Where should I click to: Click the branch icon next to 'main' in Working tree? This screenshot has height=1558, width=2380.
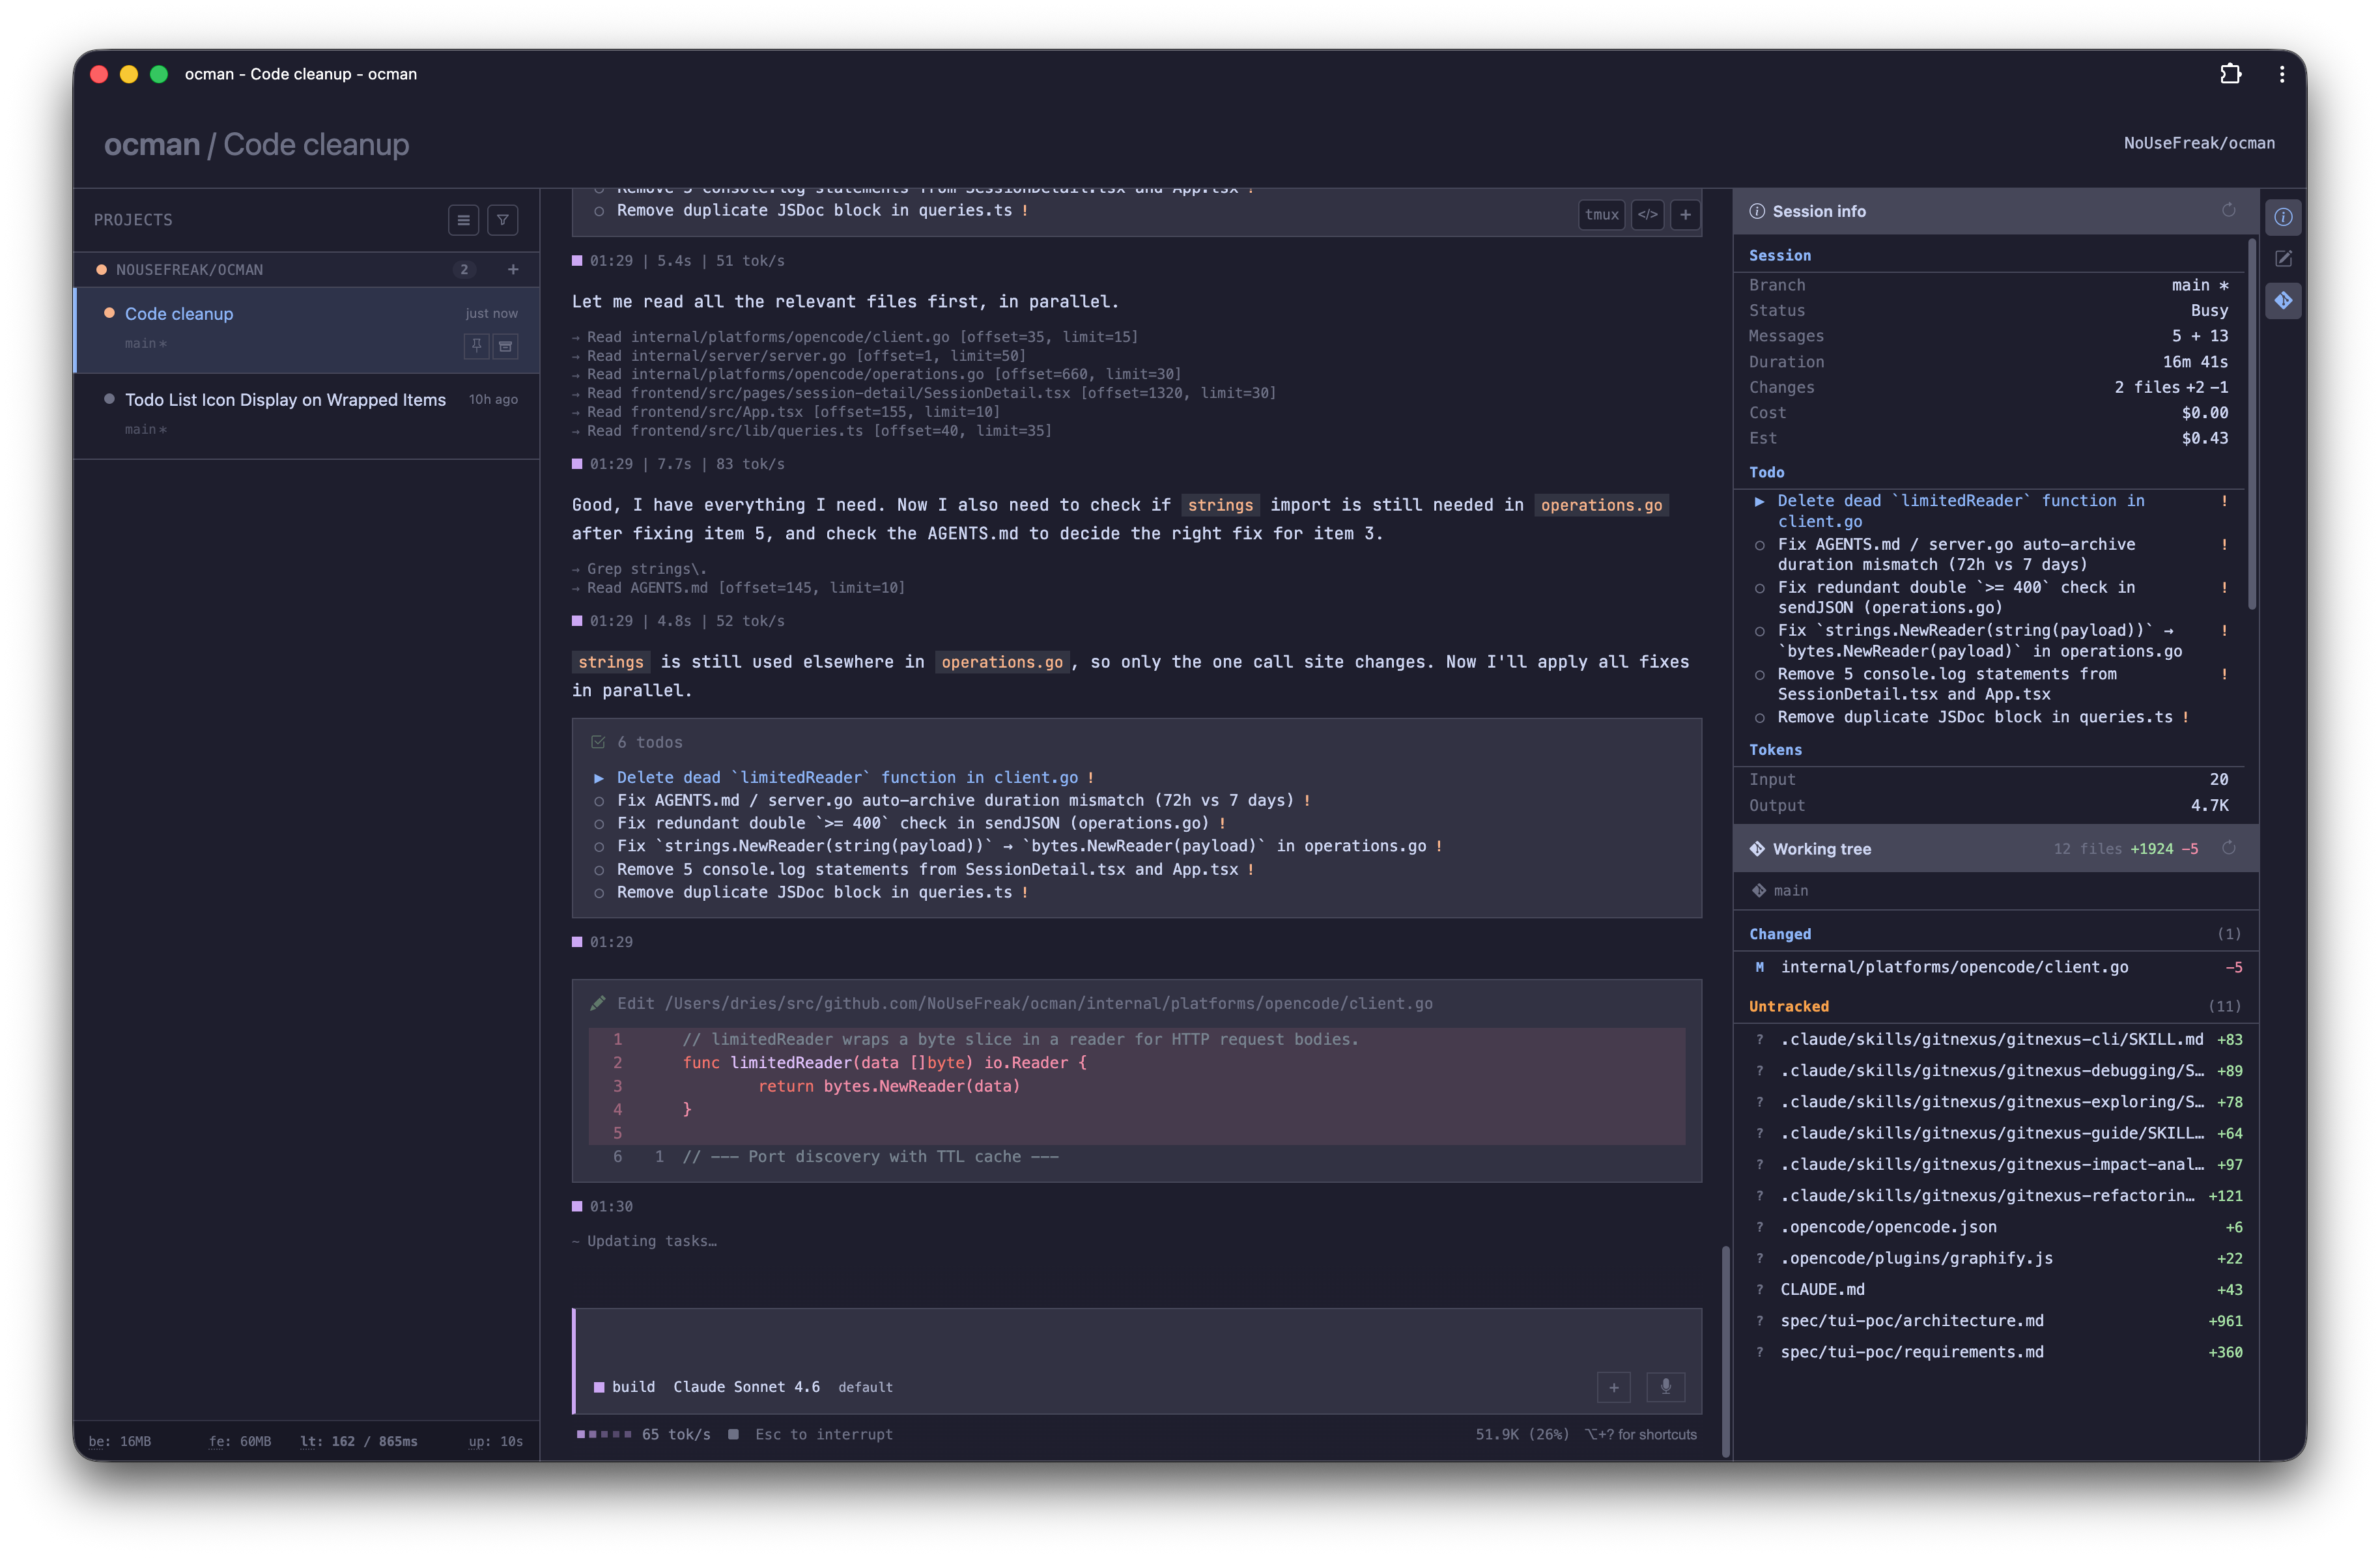click(1758, 890)
